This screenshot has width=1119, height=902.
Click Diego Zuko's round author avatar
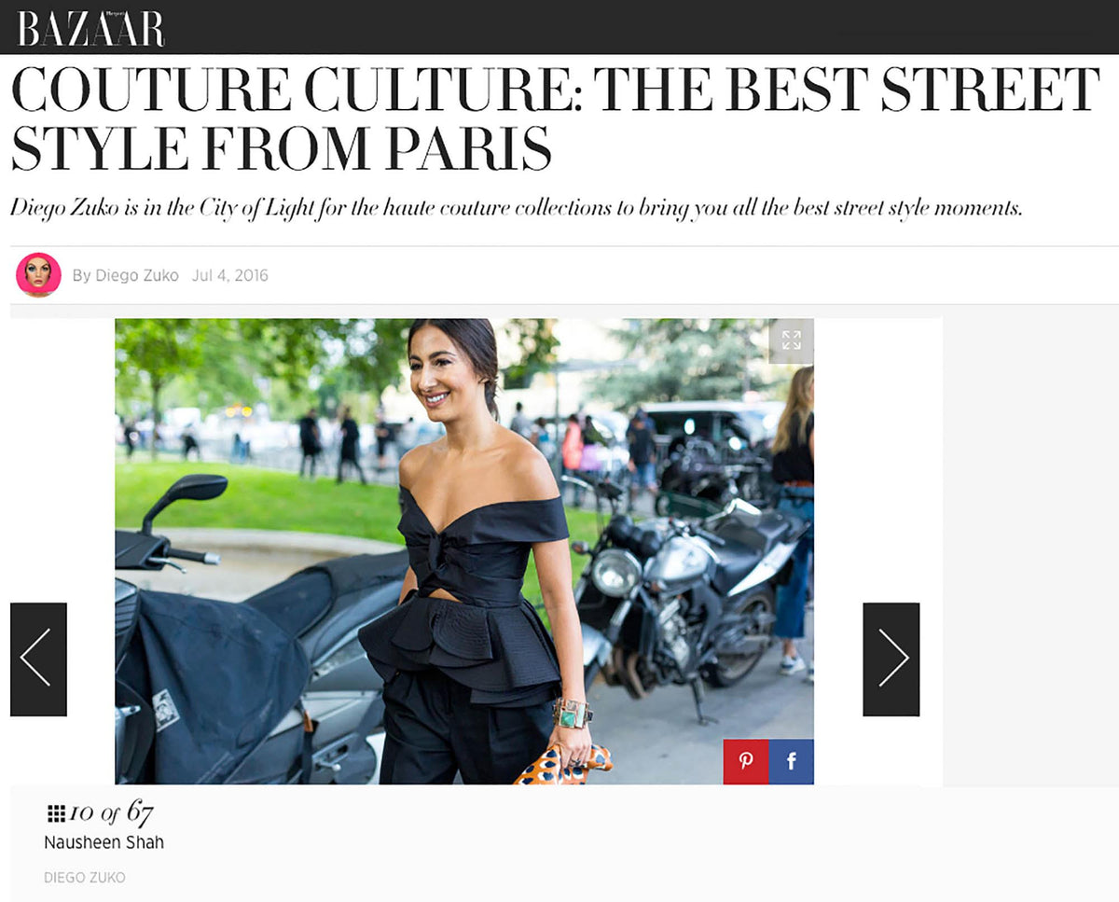(38, 275)
